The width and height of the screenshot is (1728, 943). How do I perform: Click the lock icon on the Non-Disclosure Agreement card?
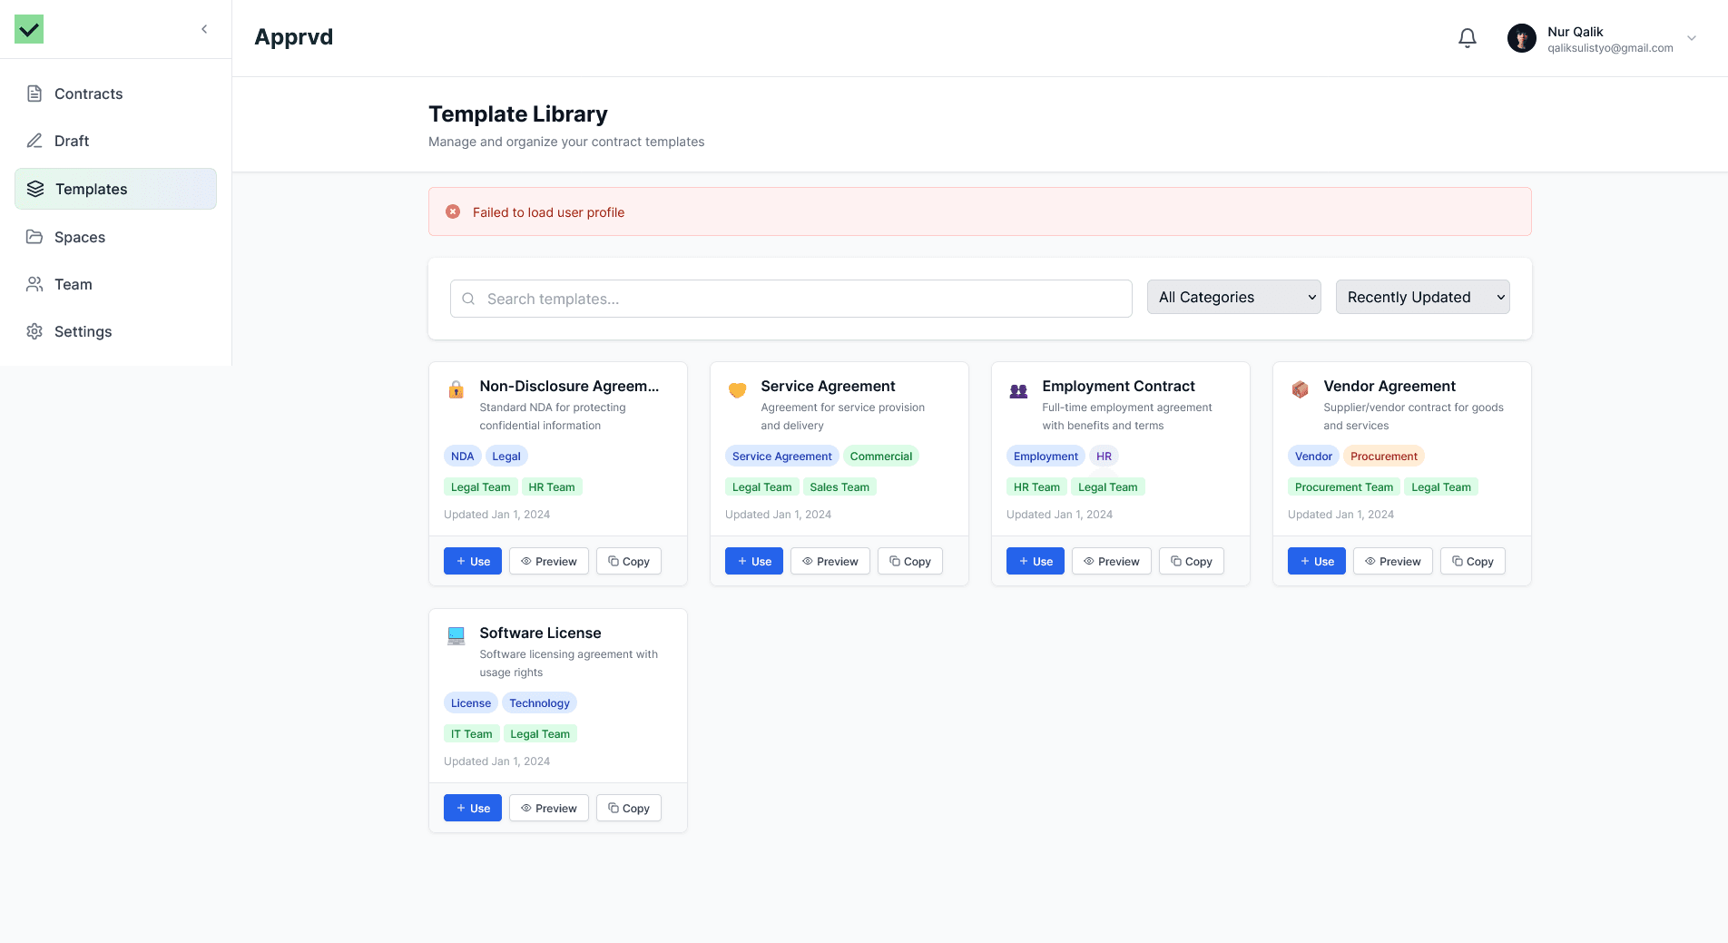tap(457, 390)
